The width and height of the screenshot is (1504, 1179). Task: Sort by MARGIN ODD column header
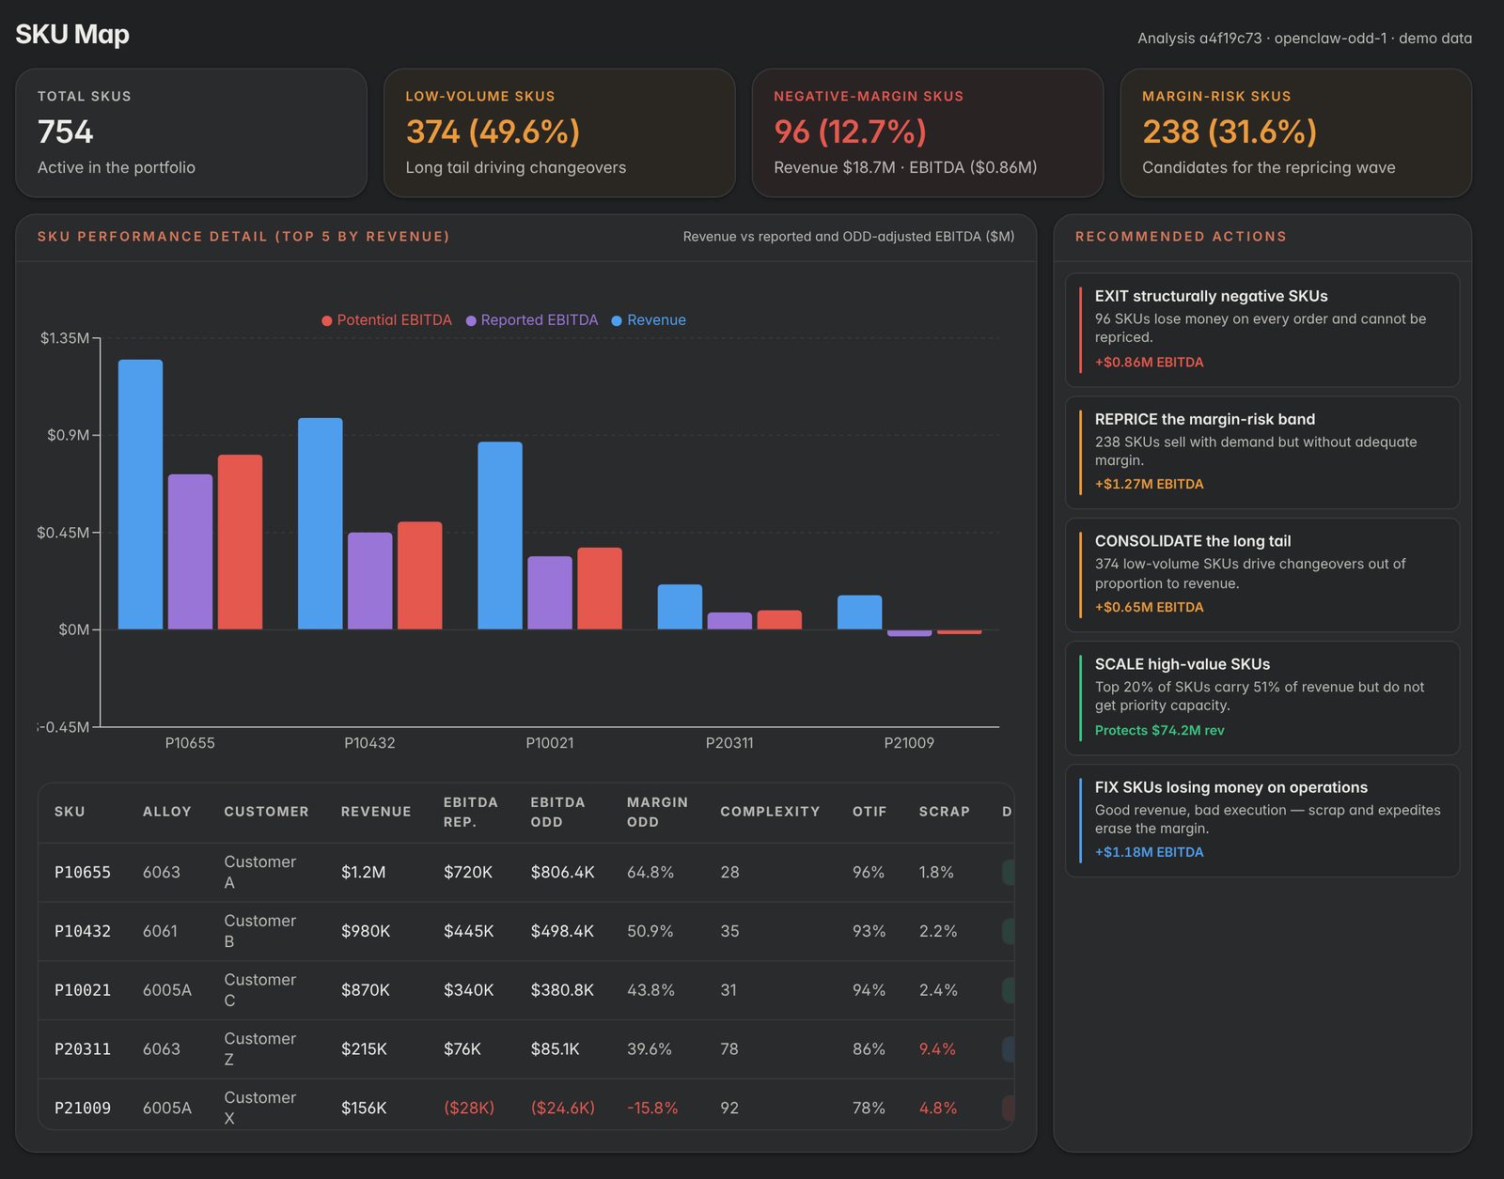tap(657, 812)
